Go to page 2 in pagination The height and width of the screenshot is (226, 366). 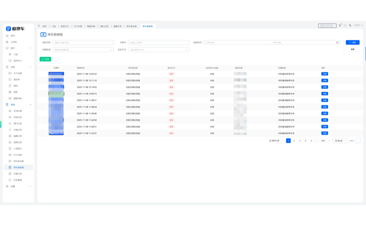294,141
